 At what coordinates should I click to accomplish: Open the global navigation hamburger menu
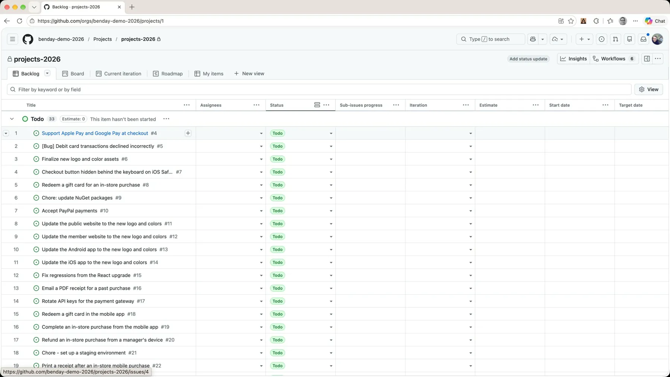tap(12, 39)
